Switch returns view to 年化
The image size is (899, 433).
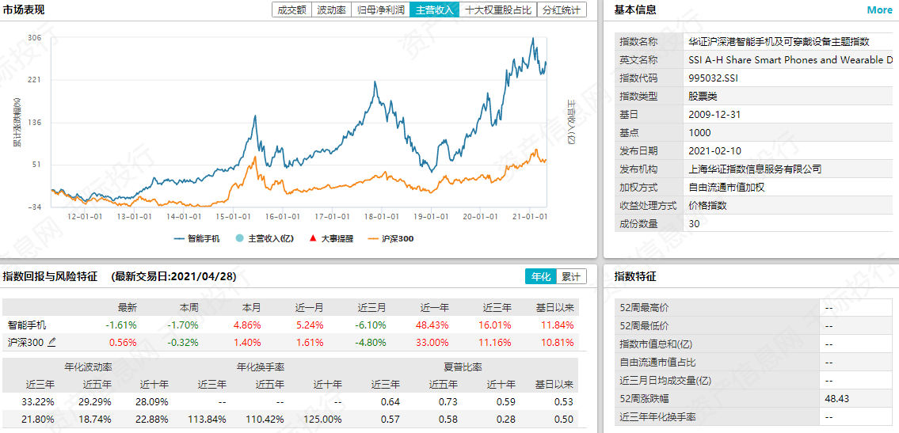point(540,276)
